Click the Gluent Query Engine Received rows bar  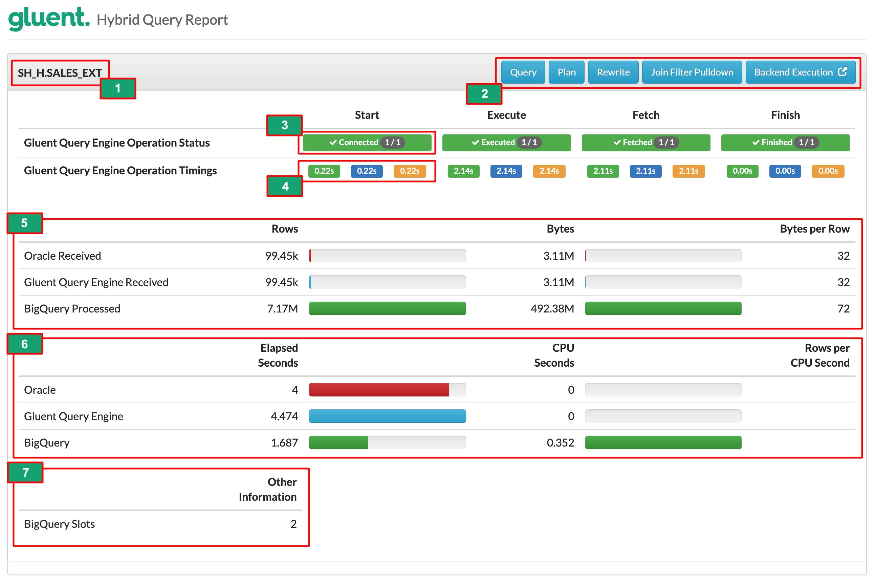387,282
